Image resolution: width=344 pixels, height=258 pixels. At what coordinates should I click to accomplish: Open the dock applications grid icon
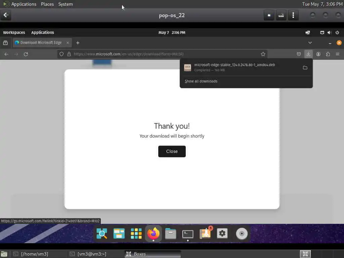136,233
